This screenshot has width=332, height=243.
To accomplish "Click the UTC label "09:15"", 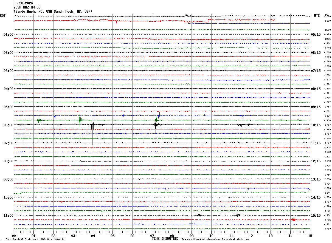I will [x=316, y=107].
